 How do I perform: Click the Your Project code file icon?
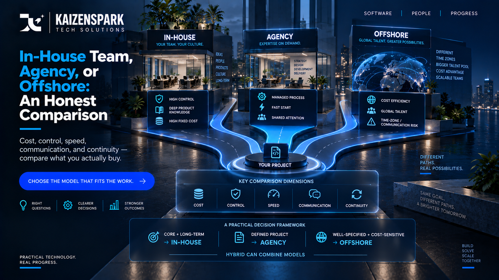[276, 152]
